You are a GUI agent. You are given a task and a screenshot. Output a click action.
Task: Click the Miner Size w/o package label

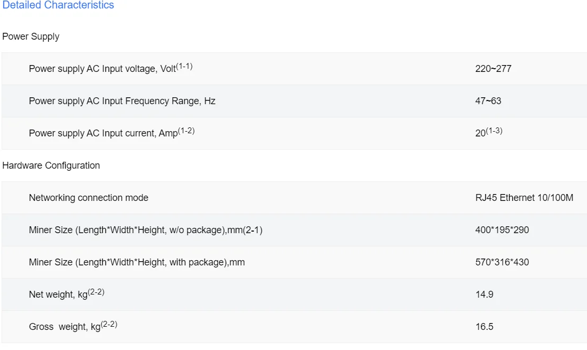(x=145, y=230)
